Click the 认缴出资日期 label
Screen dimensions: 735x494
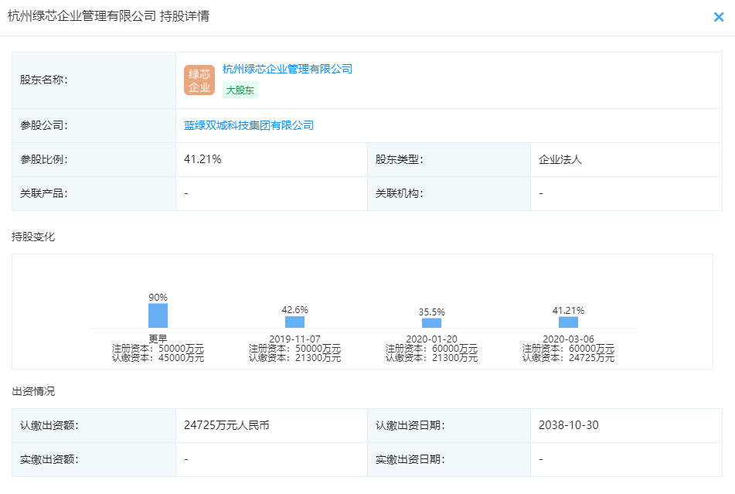(410, 425)
